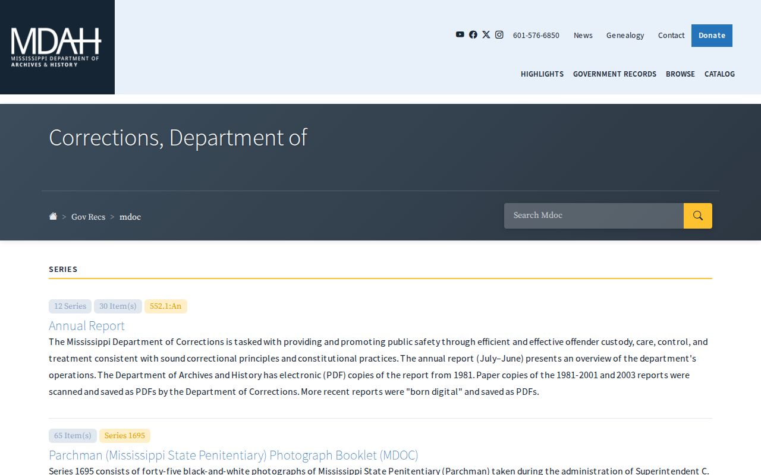Focus the Search Mdoc input field
Image resolution: width=761 pixels, height=475 pixels.
594,216
